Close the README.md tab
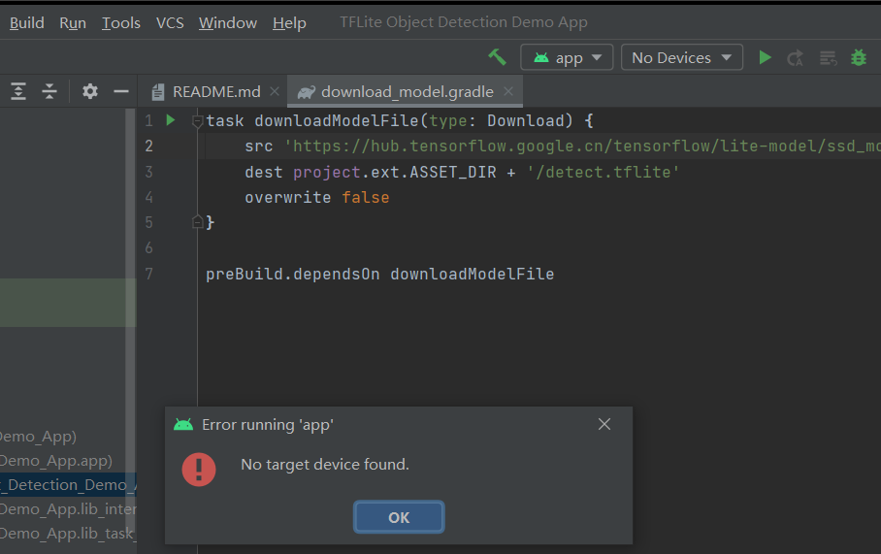This screenshot has width=881, height=554. coord(275,91)
